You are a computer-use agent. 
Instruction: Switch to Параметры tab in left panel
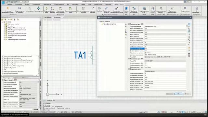pyautogui.click(x=6, y=78)
